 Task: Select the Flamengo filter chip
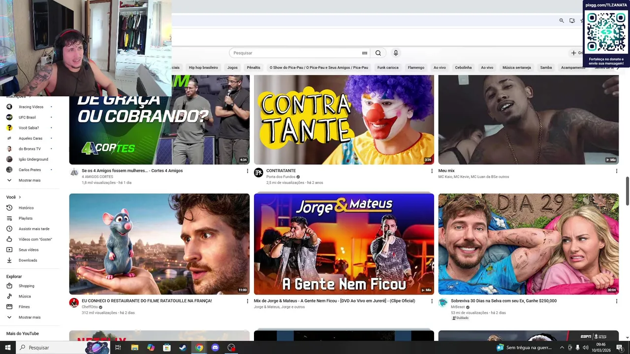416,67
